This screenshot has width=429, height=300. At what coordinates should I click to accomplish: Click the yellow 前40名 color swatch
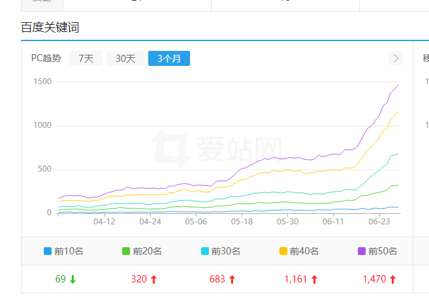click(x=283, y=251)
